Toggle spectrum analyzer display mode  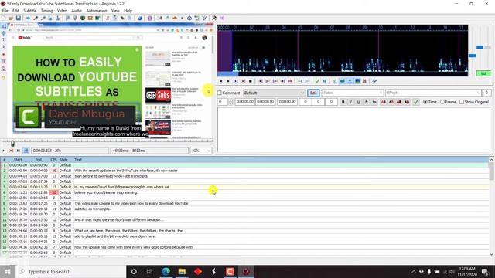357,81
